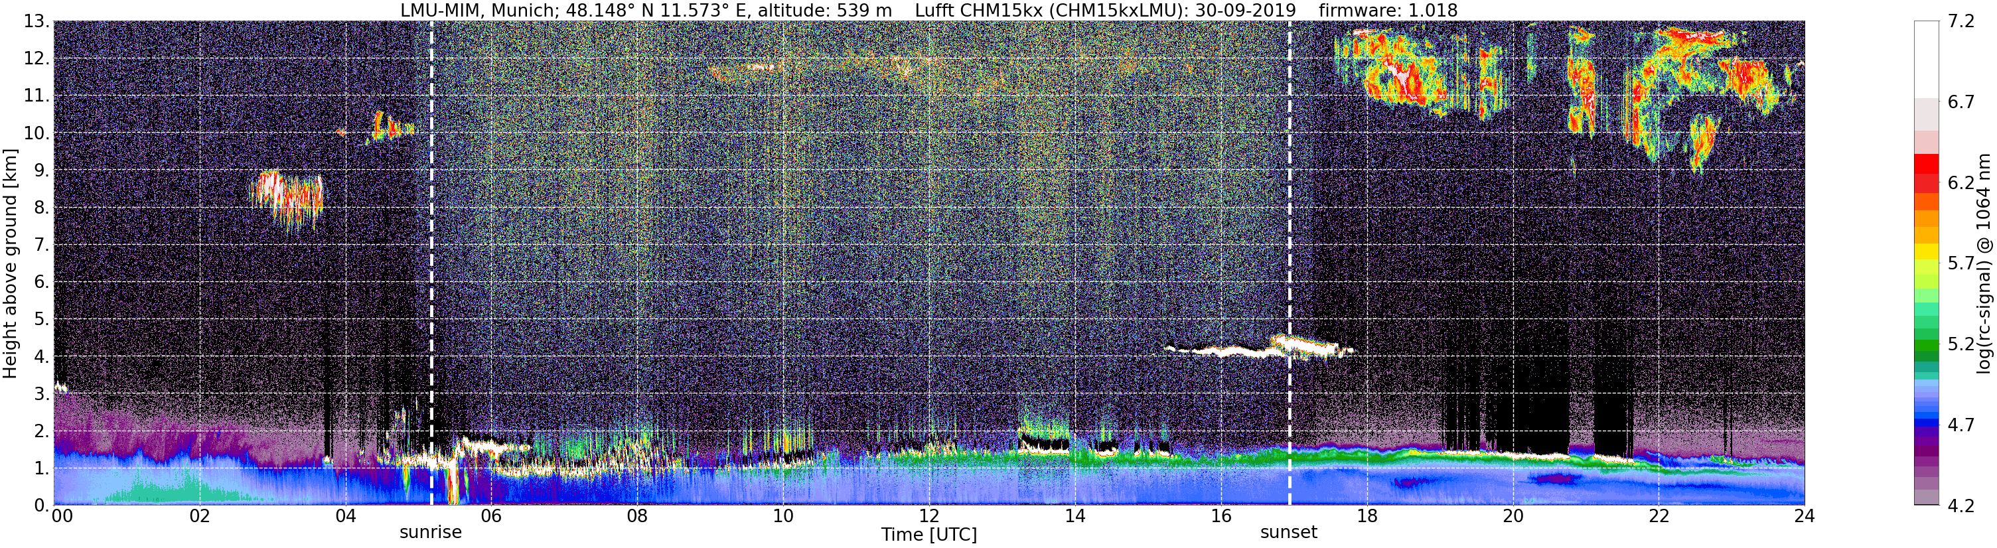Click the x-axis tick label '06'
Screen dimensions: 1997x548
[x=492, y=516]
